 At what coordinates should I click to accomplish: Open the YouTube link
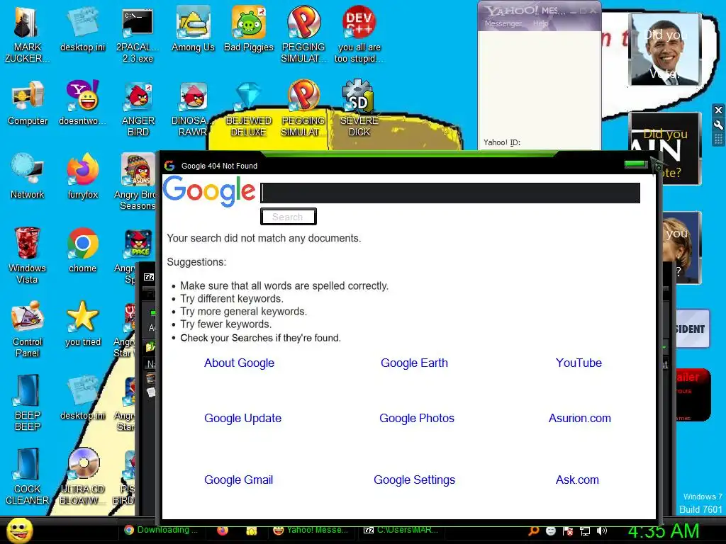[579, 363]
